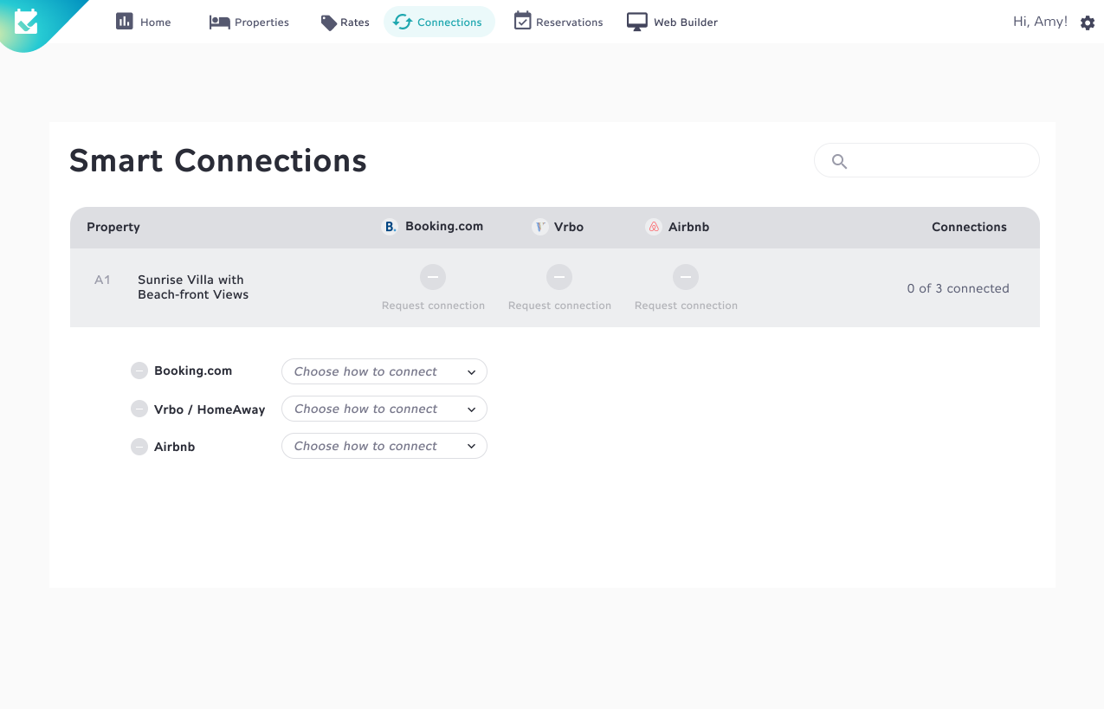1104x709 pixels.
Task: Click the minus icon beside Booking.com row
Action: point(139,371)
